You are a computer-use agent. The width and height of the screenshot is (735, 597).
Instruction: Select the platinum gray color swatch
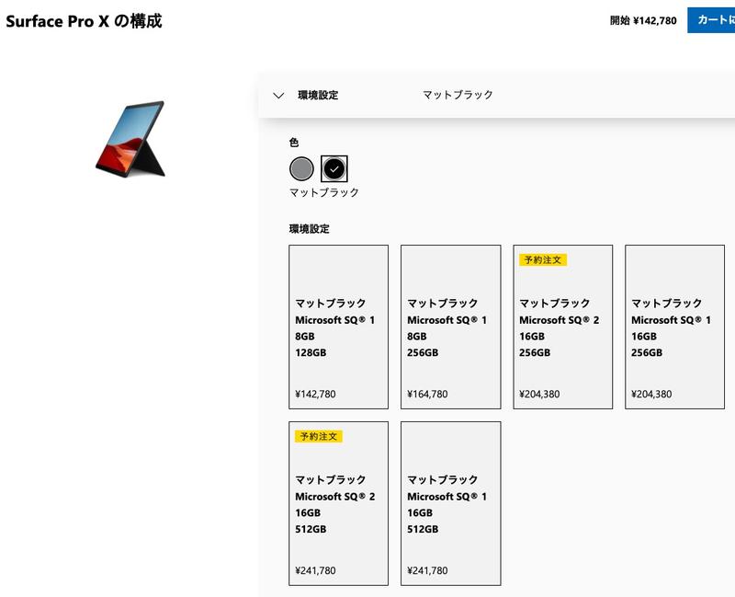301,169
